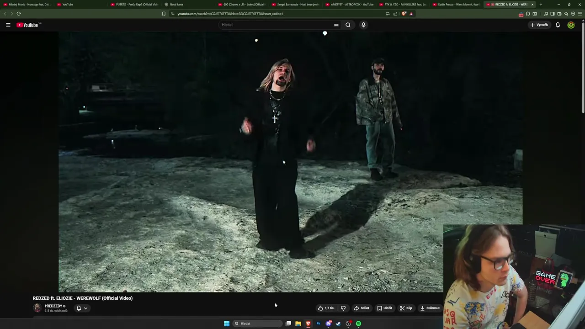Click the Klip clip button
585x329 pixels.
[406, 308]
